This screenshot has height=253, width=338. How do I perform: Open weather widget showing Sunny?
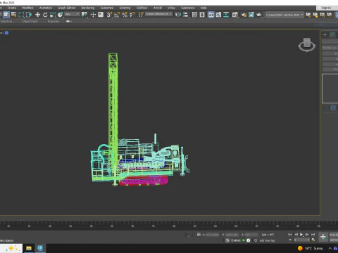click(310, 248)
